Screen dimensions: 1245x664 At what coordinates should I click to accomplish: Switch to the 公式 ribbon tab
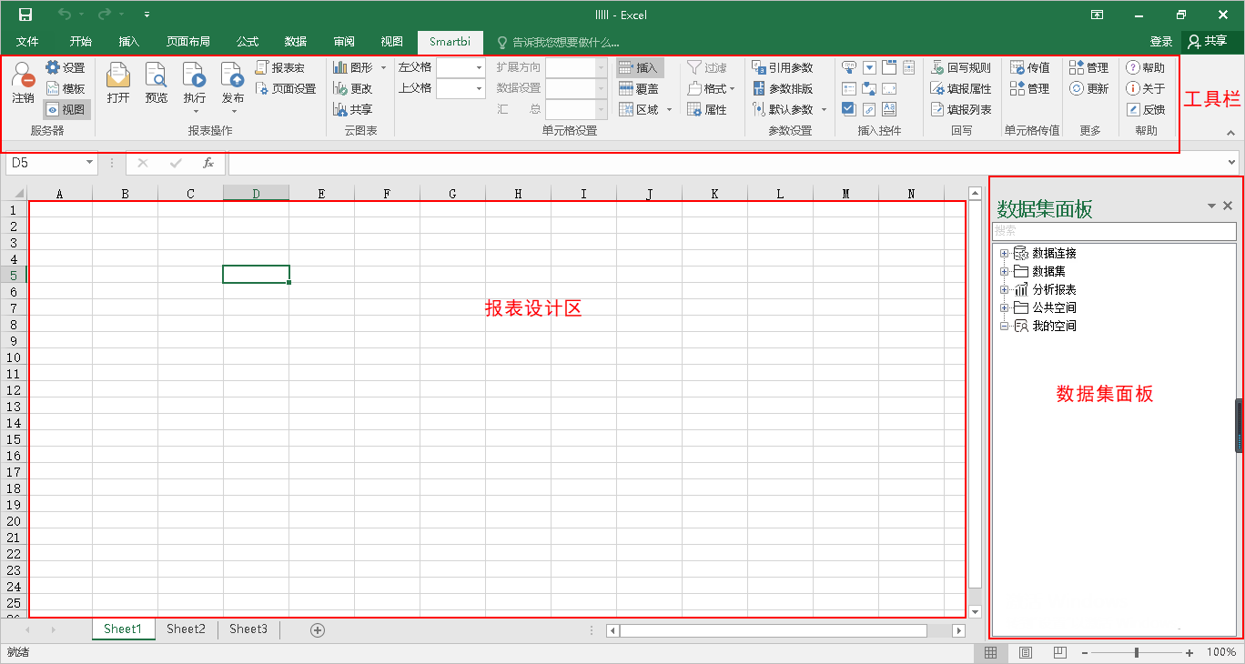248,42
